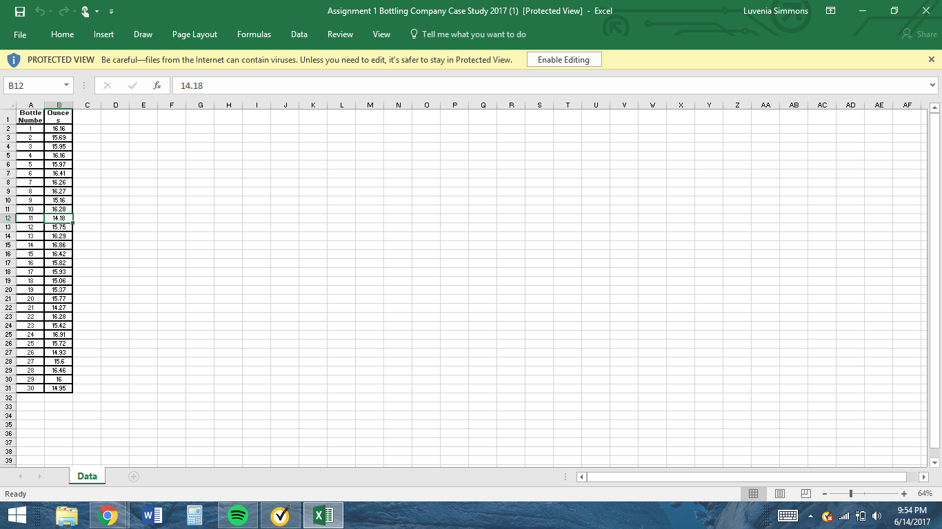Switch to Page Layout view in status bar
Viewport: 942px width, 529px height.
pos(780,494)
